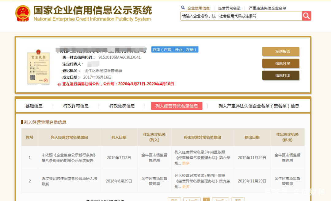Click the orange divider icon before 列入经营异常名录信息 heading
Screen dimensions: 331x201
[21, 122]
